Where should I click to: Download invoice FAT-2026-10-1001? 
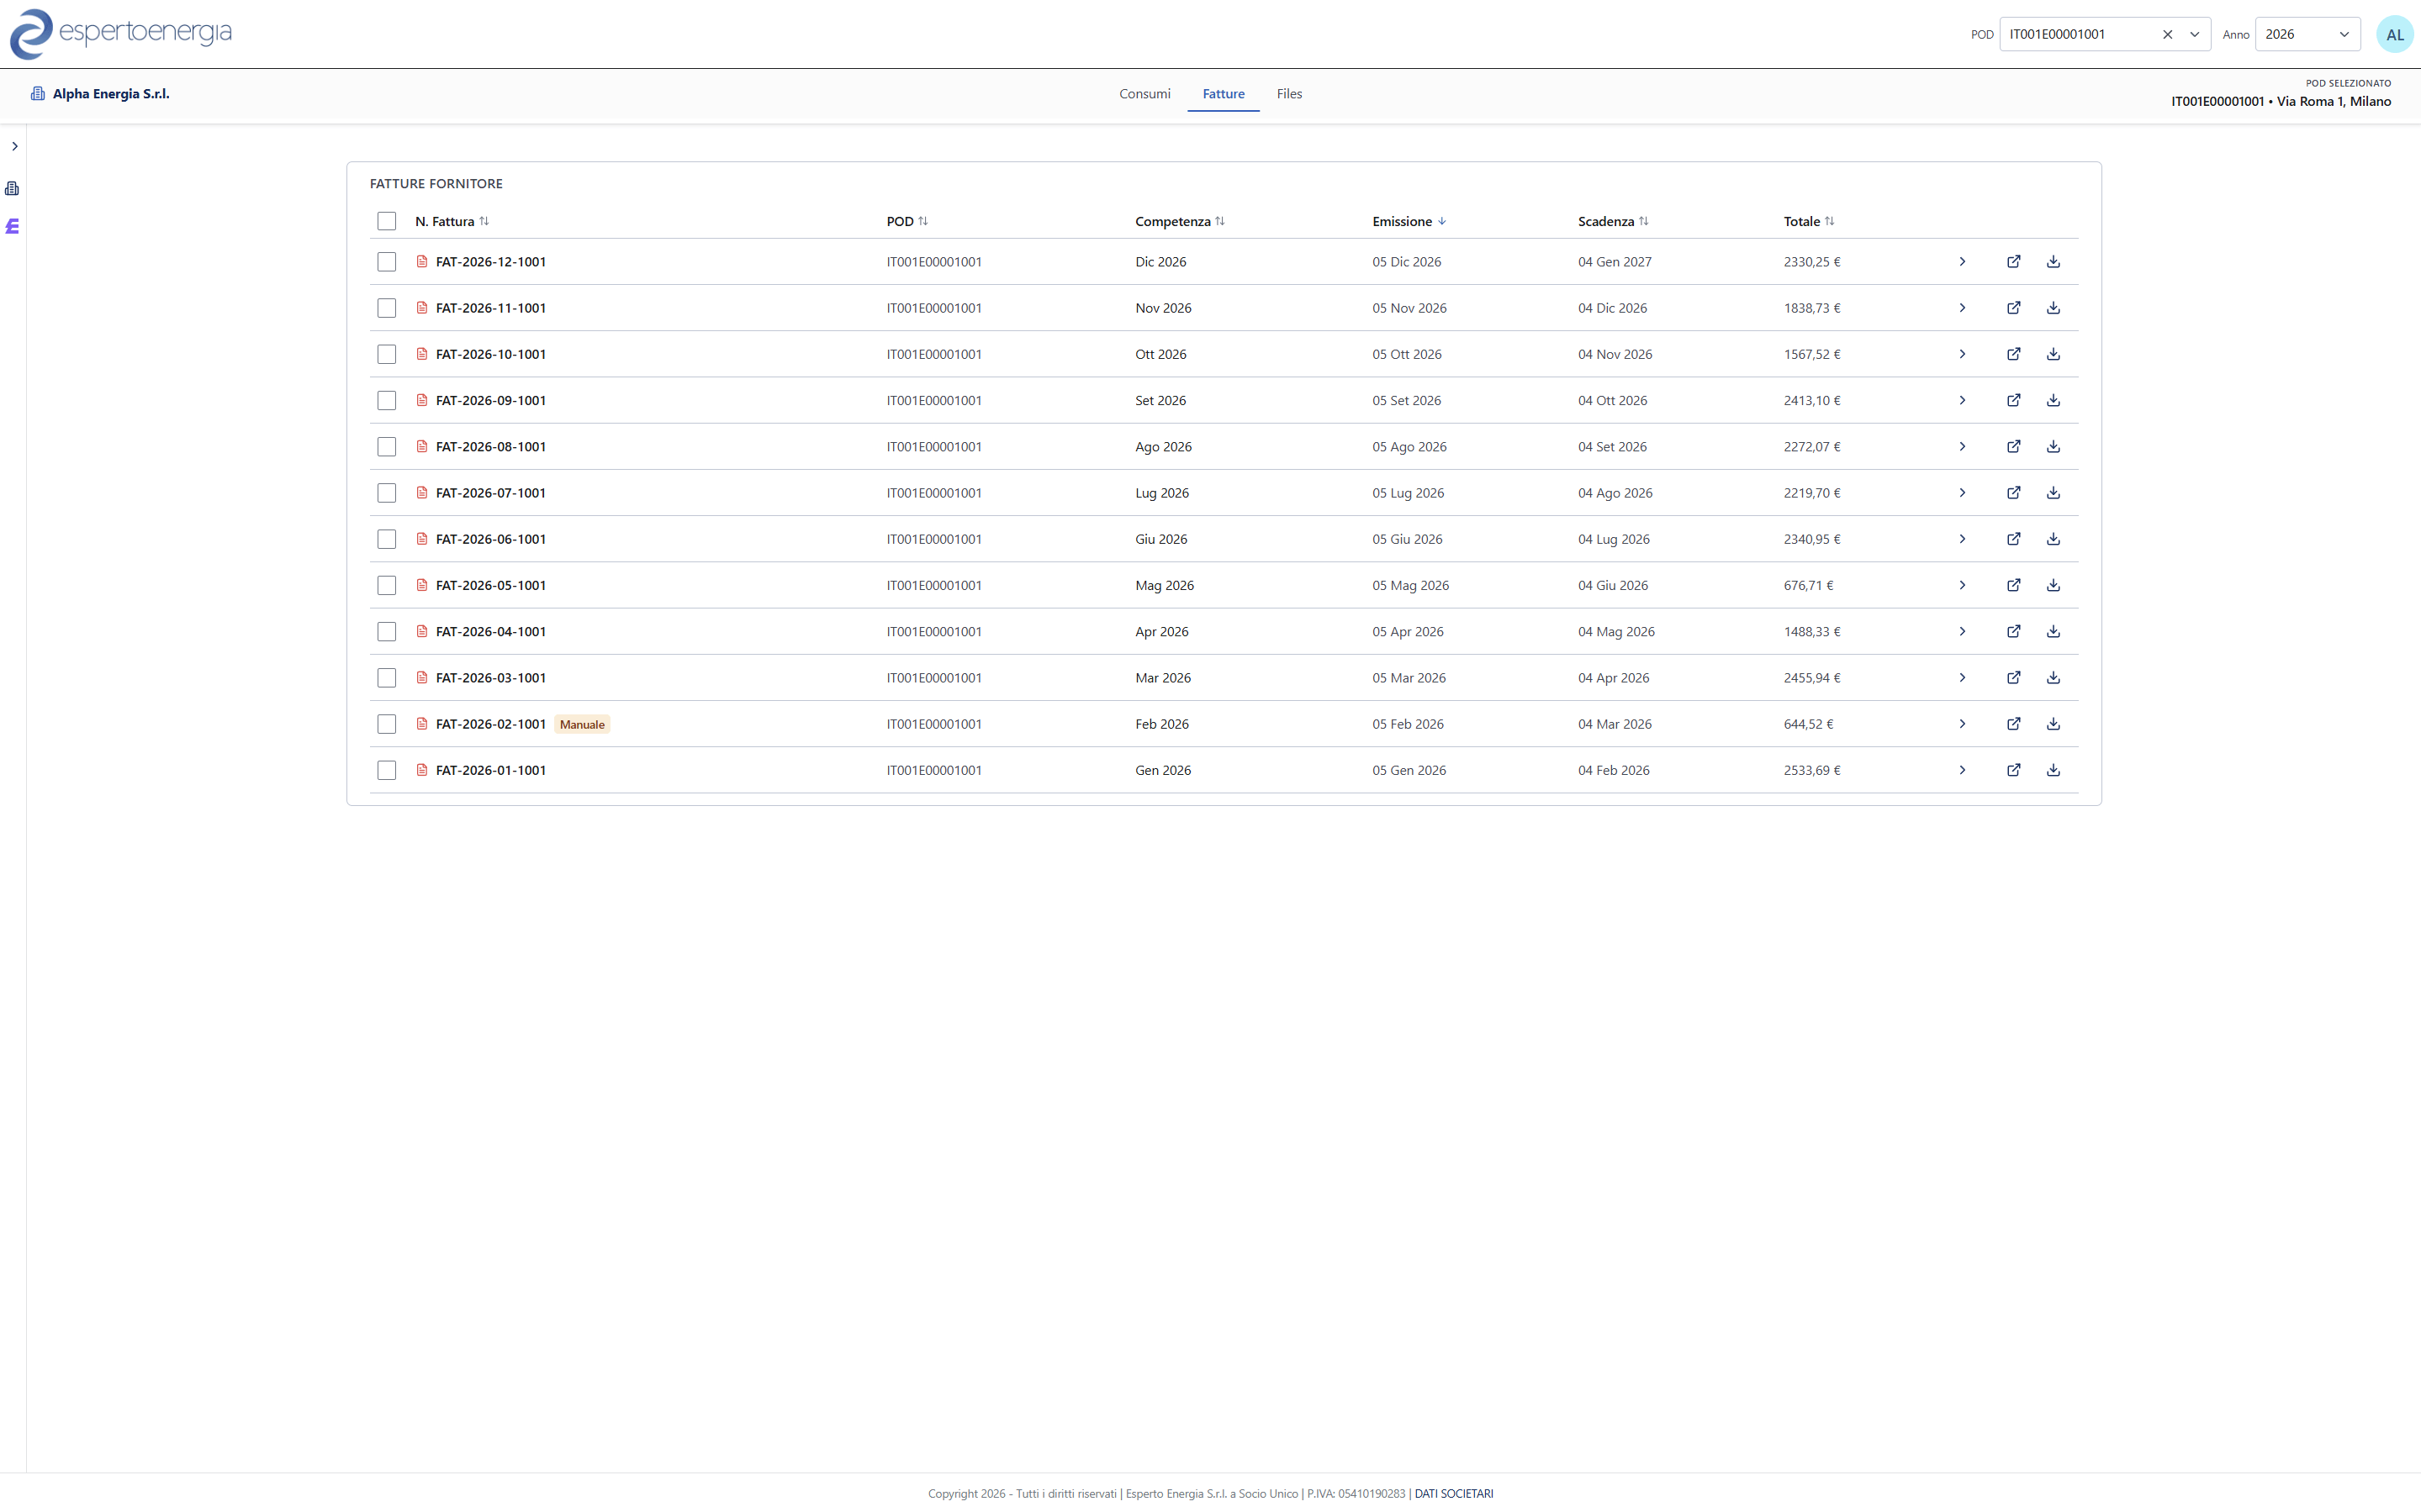coord(2053,354)
